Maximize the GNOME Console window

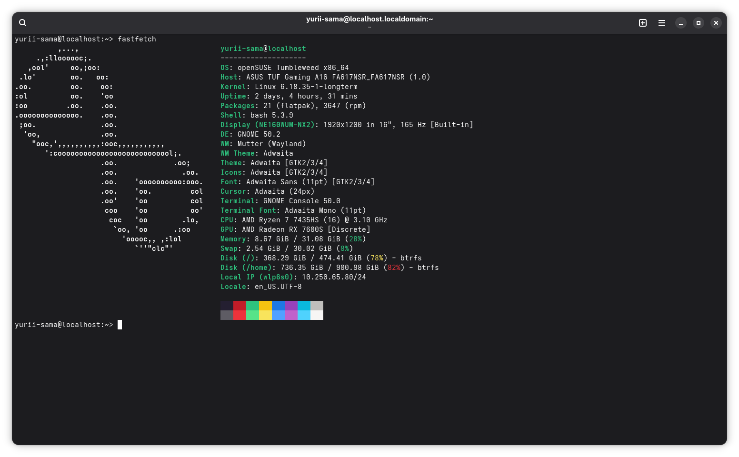tap(699, 23)
